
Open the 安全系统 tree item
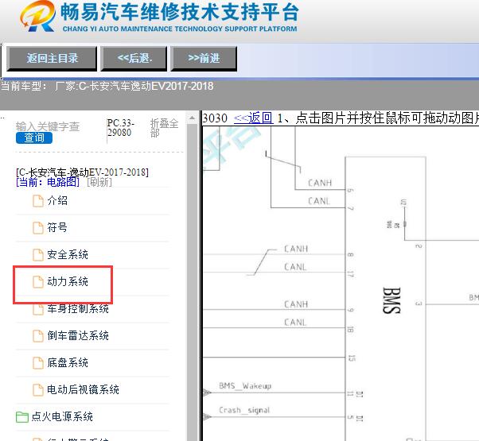pos(68,254)
